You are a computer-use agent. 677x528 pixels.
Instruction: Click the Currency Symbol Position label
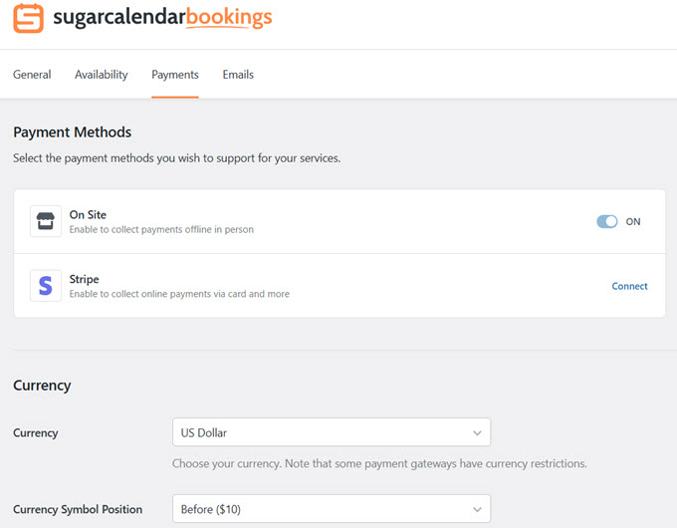pos(78,509)
